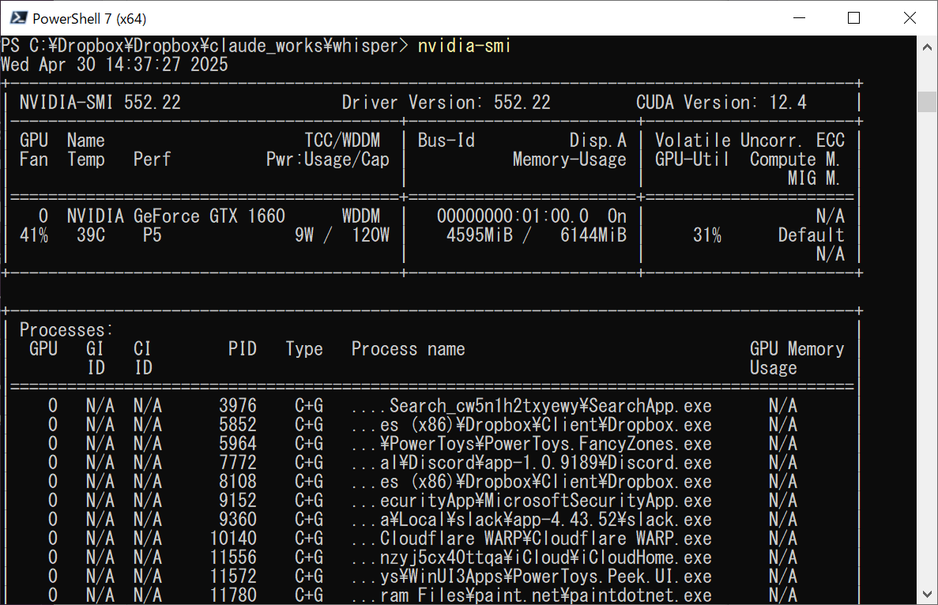Image resolution: width=938 pixels, height=605 pixels.
Task: Close the PowerShell 7 window
Action: pos(910,18)
